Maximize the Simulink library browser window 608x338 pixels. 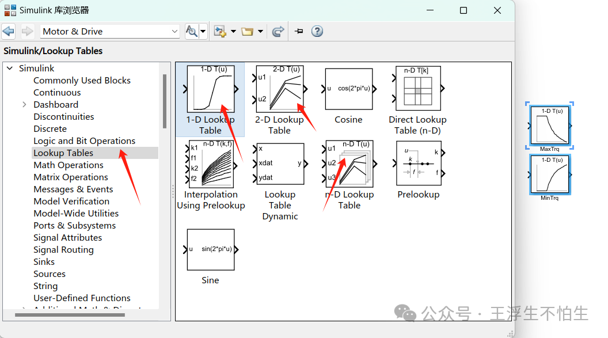tap(463, 10)
